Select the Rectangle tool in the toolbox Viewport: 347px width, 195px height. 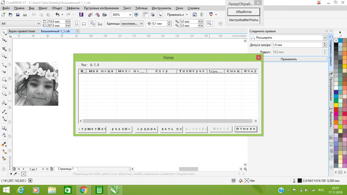4,79
